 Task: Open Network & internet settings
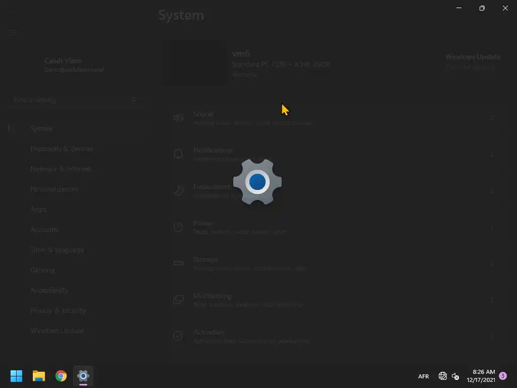click(x=77, y=169)
